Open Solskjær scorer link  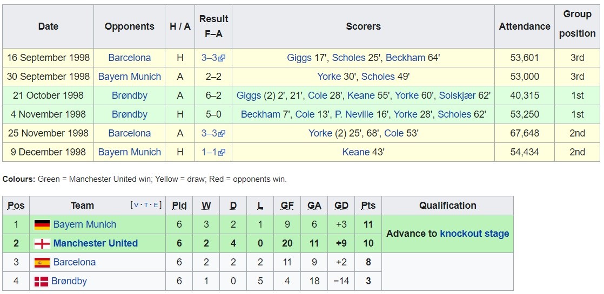pyautogui.click(x=457, y=95)
